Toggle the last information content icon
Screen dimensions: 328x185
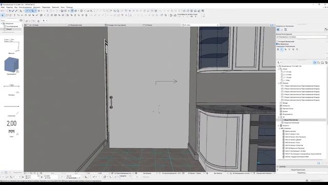297,49
